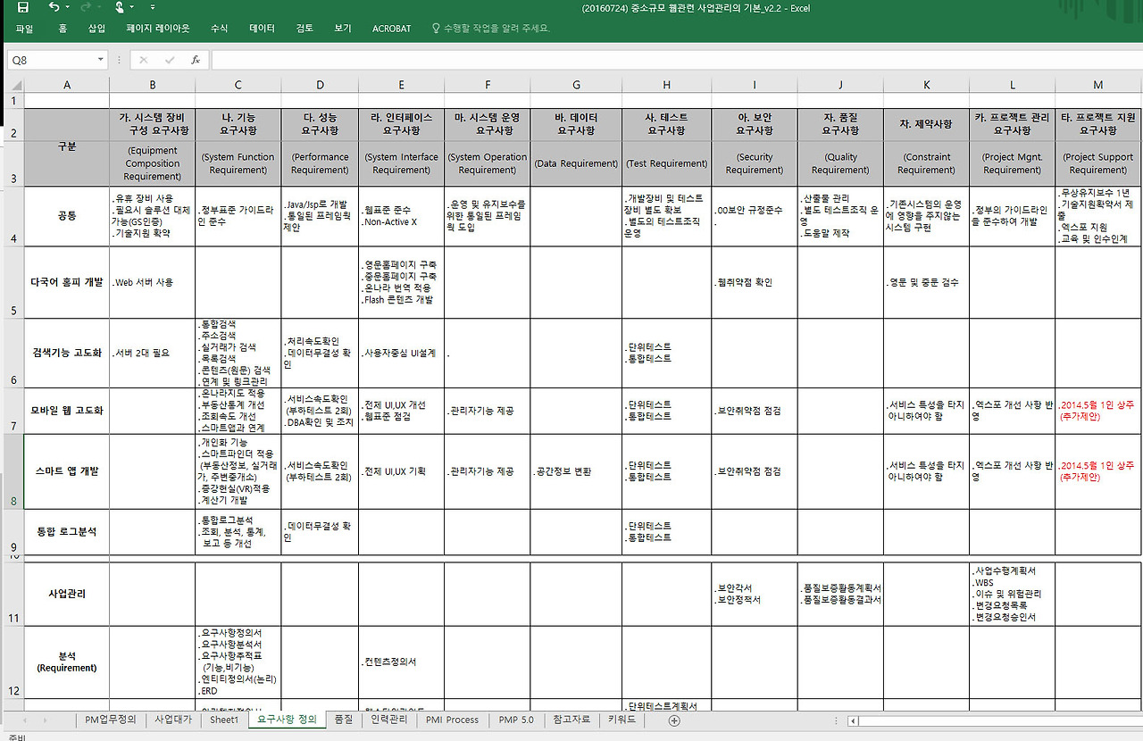Screen dimensions: 1143x741
Task: Open the 데이터 ribbon tab
Action: click(x=262, y=29)
